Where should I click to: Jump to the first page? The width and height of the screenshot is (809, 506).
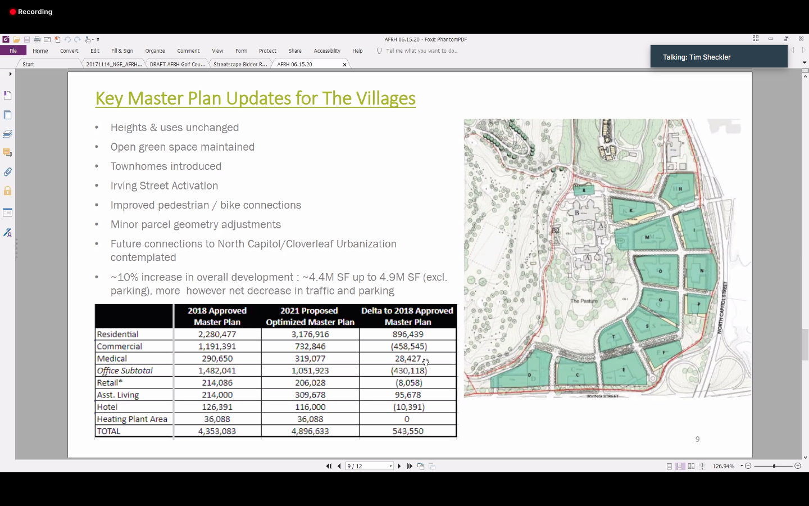[x=329, y=466]
